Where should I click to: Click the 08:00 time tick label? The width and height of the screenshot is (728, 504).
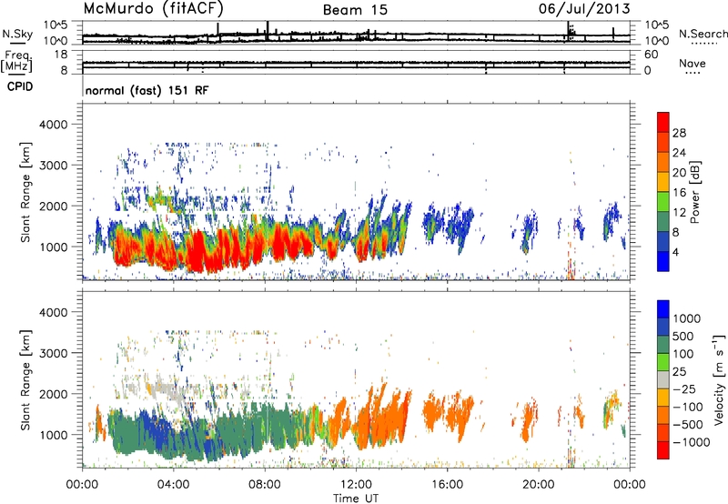click(265, 485)
